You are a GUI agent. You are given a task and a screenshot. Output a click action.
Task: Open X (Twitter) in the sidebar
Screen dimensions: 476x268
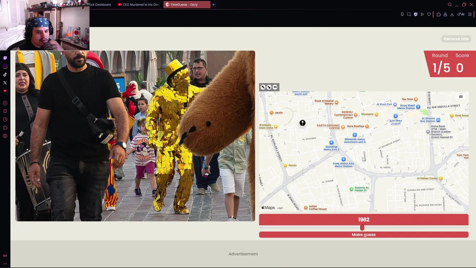point(5,83)
